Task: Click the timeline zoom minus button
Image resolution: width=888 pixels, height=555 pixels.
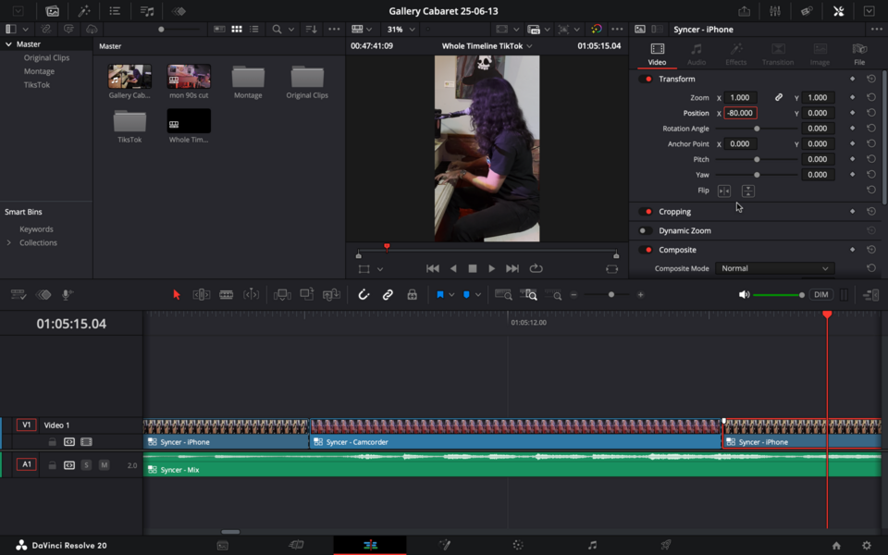Action: (x=573, y=294)
